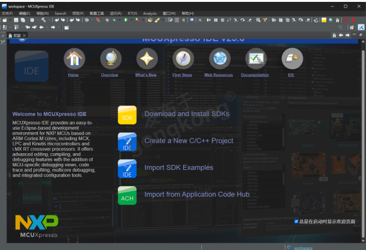Minimize the welcome view panel

pos(354,35)
